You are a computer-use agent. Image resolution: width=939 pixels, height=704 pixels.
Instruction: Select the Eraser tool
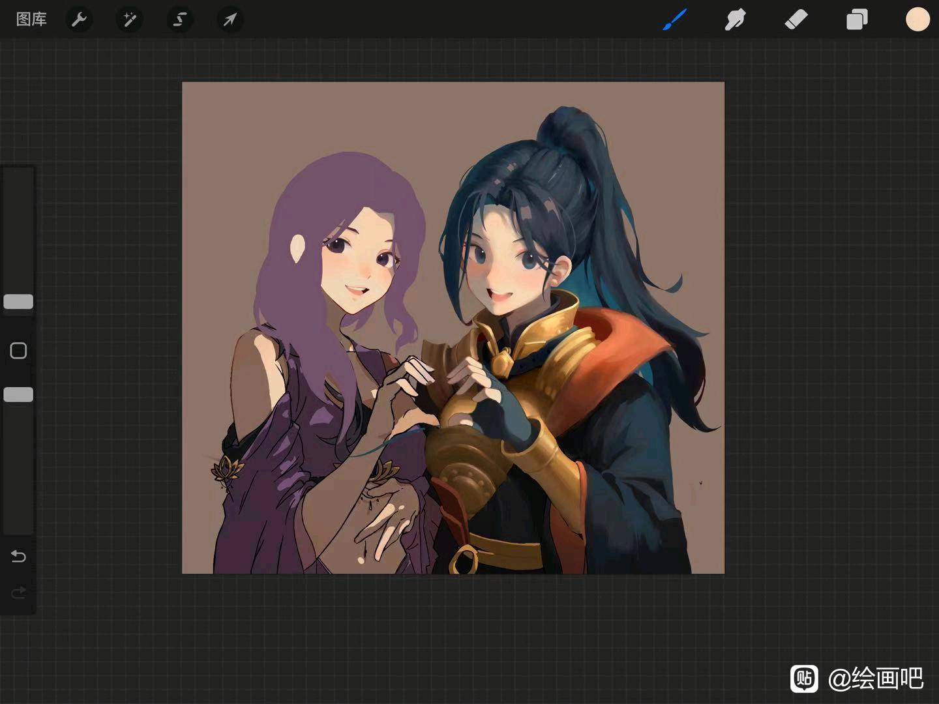tap(796, 20)
